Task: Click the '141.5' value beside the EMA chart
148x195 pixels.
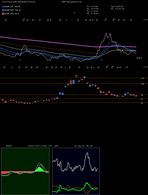Action: pyautogui.click(x=139, y=58)
